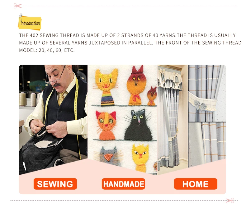This screenshot has width=246, height=207.
Task: Click the yellow Introduction sticky note
Action: click(x=30, y=23)
